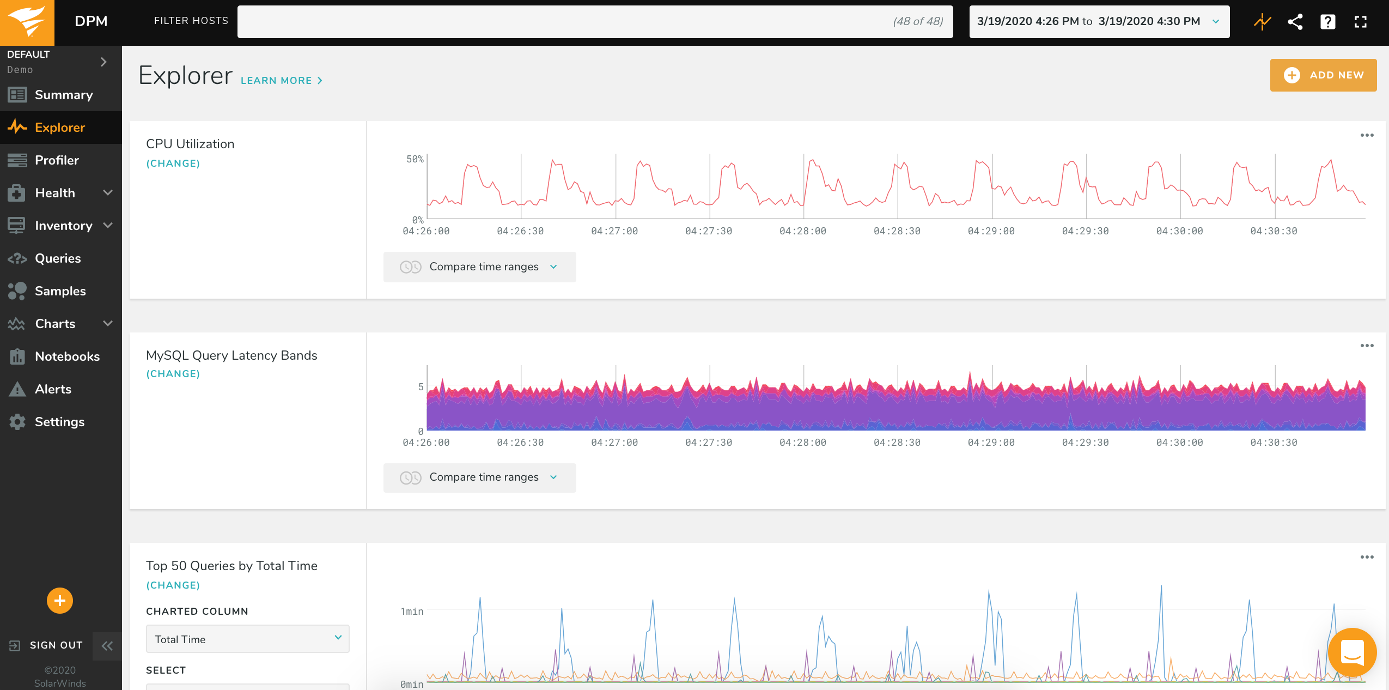Open the date range picker dropdown
This screenshot has height=690, width=1389.
tap(1099, 22)
